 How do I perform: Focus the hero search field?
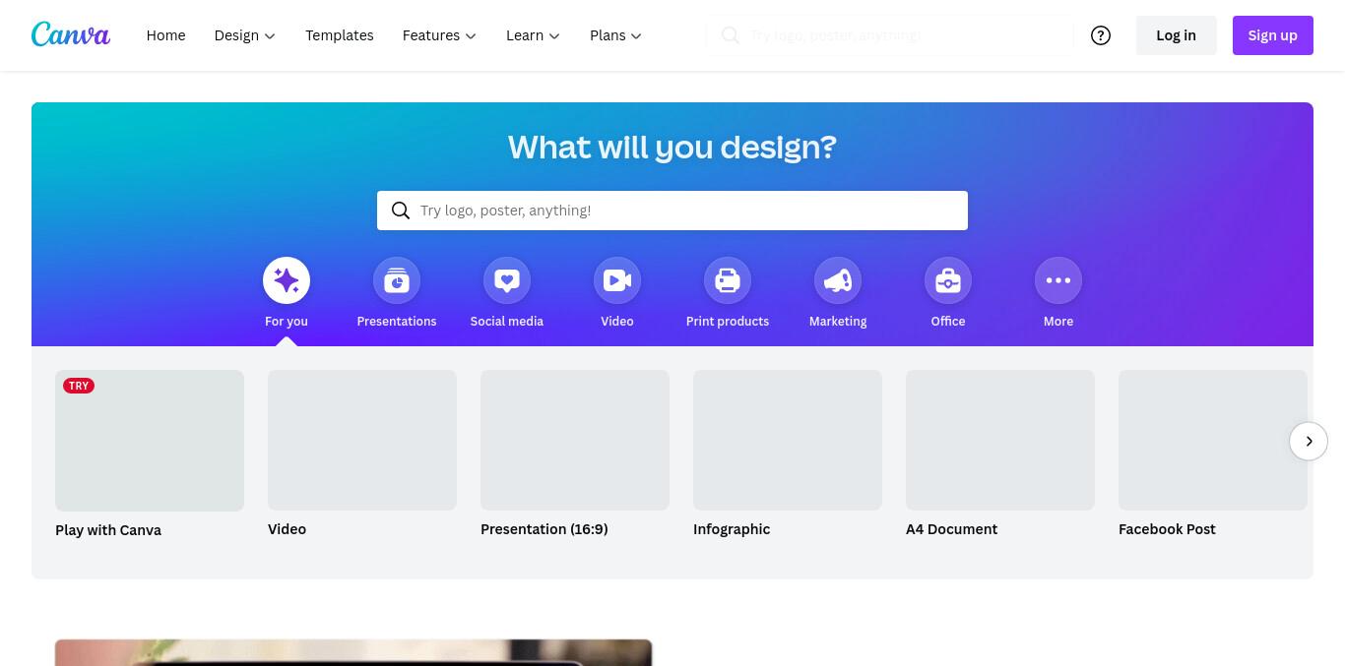(x=672, y=211)
